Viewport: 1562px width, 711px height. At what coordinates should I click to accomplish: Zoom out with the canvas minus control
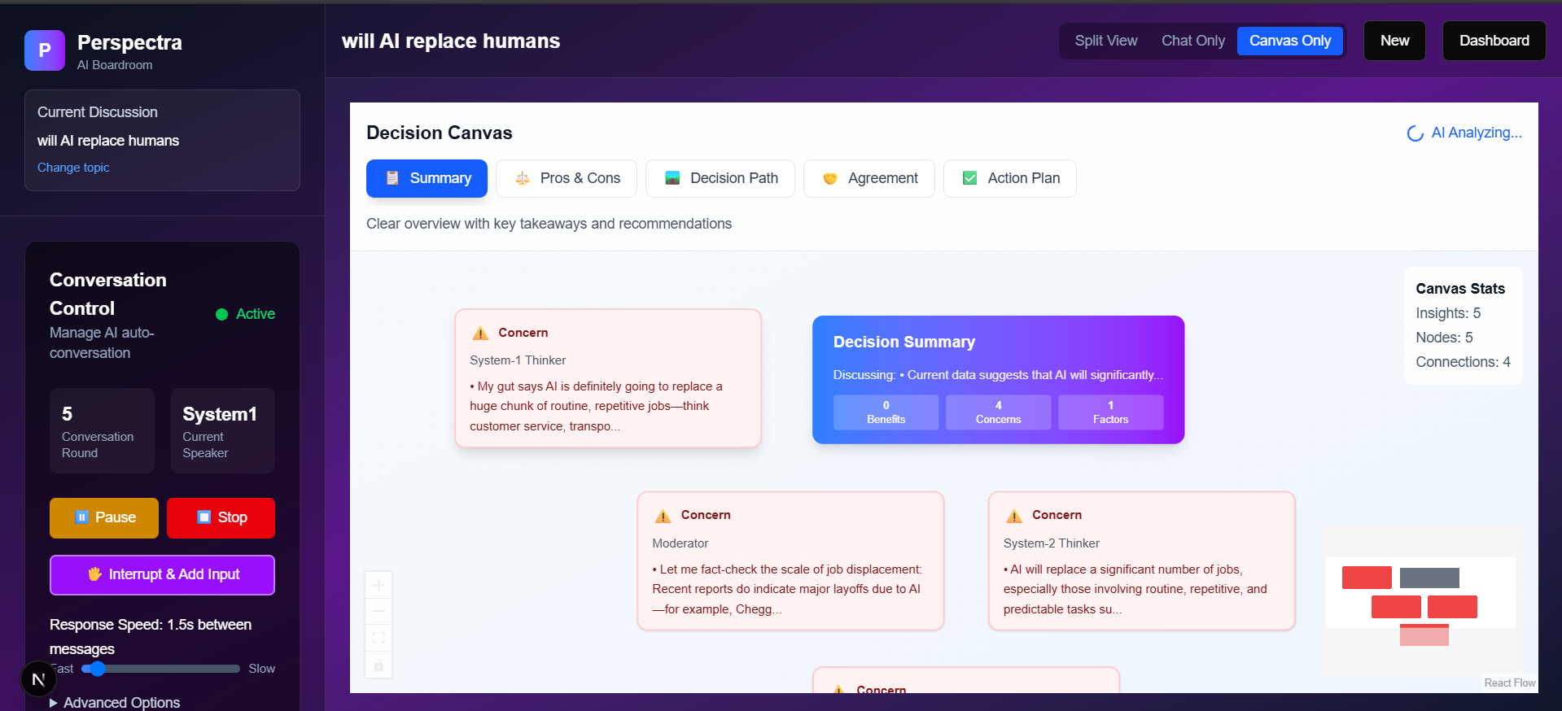(x=378, y=611)
